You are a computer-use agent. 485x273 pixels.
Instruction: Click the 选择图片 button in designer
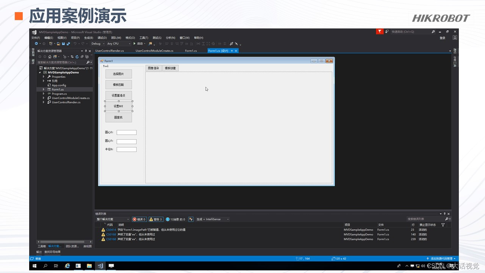(119, 74)
